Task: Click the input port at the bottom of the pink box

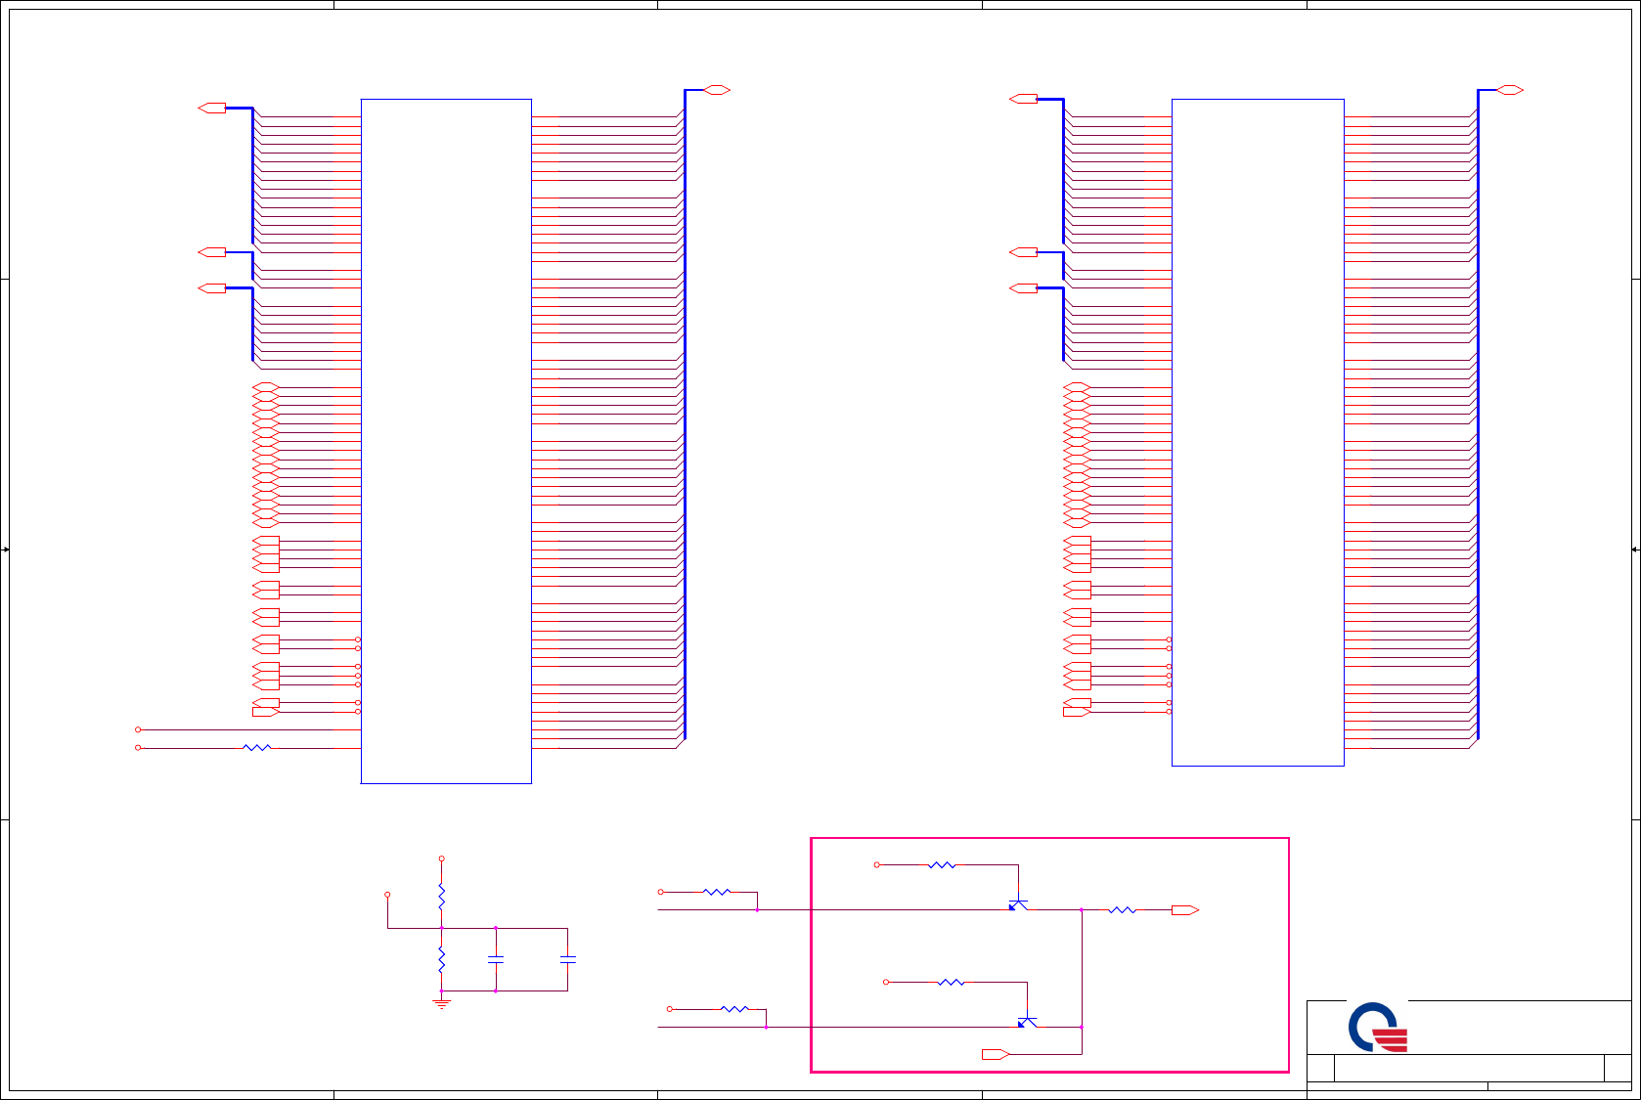Action: (x=996, y=1054)
